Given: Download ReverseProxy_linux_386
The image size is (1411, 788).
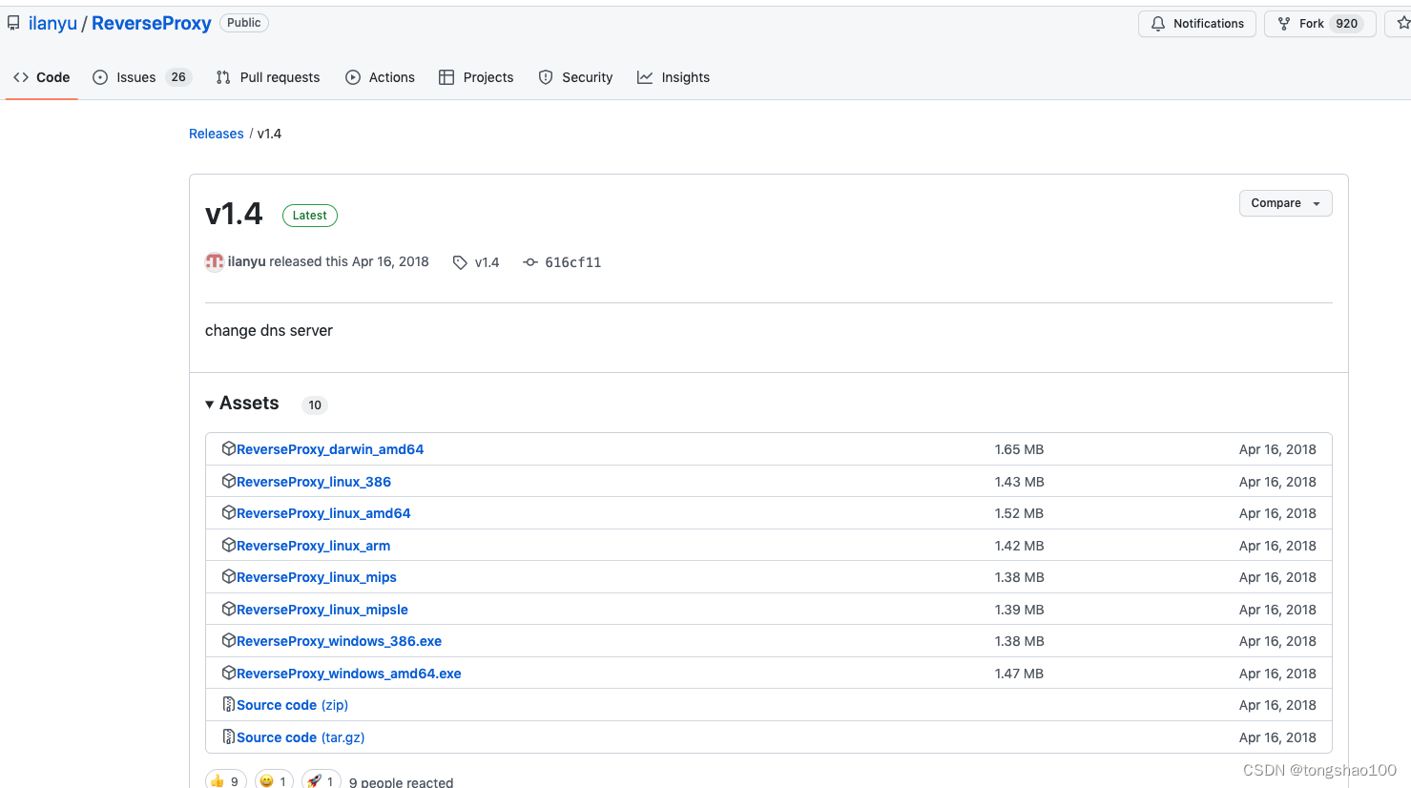Looking at the screenshot, I should pos(314,482).
